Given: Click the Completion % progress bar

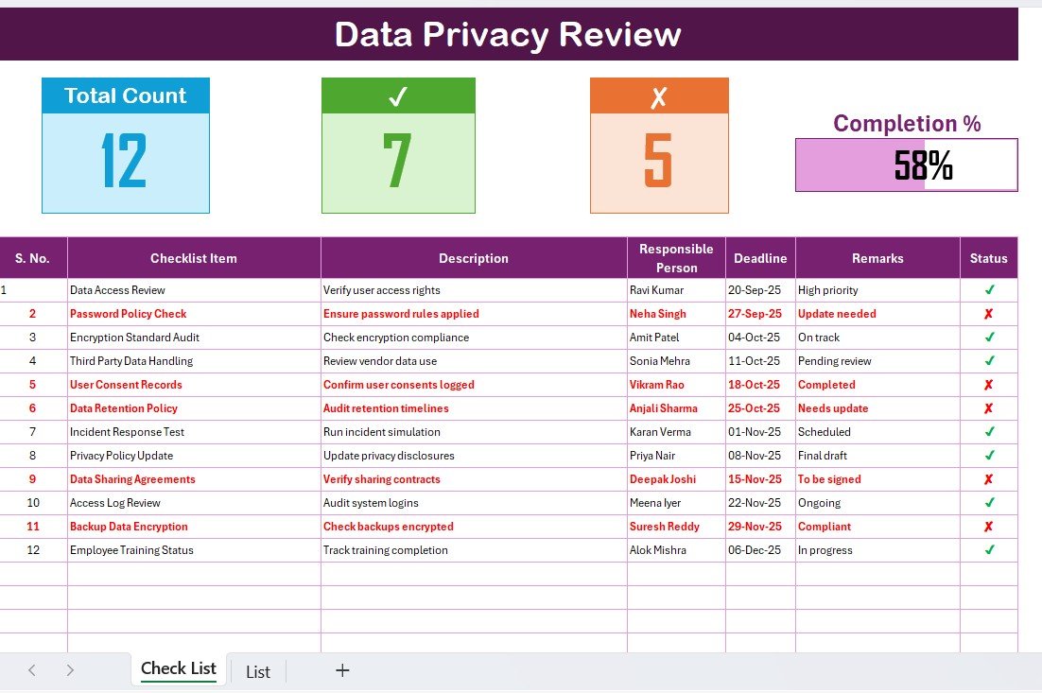Looking at the screenshot, I should 906,165.
